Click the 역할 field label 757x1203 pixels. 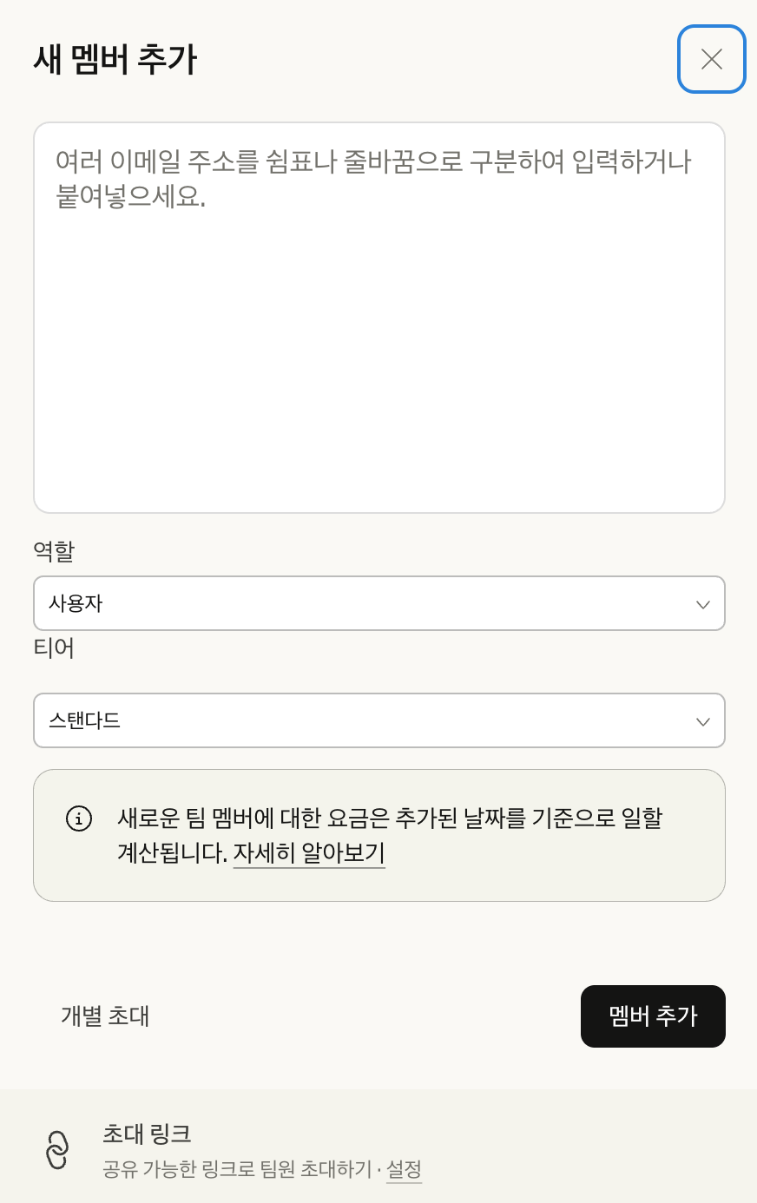pos(54,550)
